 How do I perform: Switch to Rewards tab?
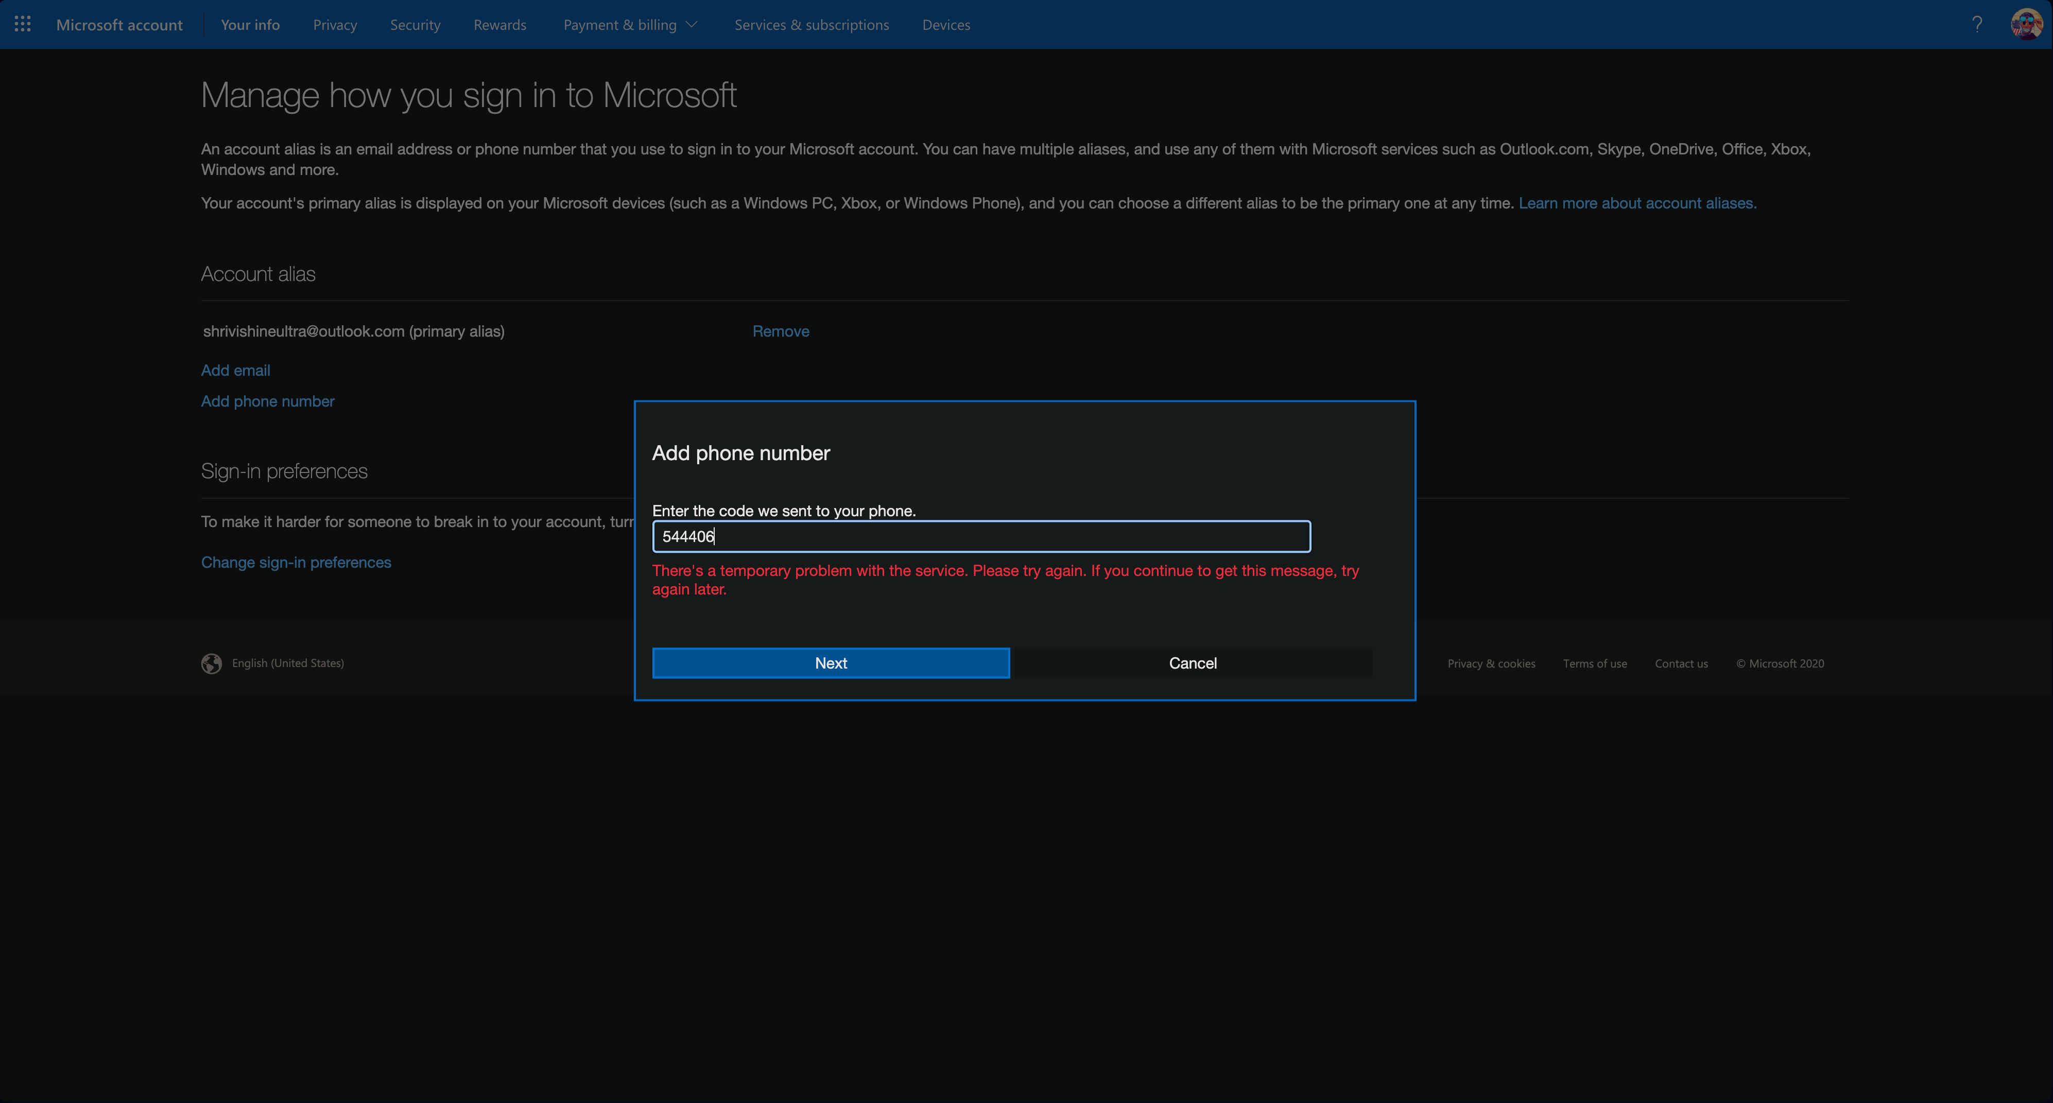tap(499, 25)
